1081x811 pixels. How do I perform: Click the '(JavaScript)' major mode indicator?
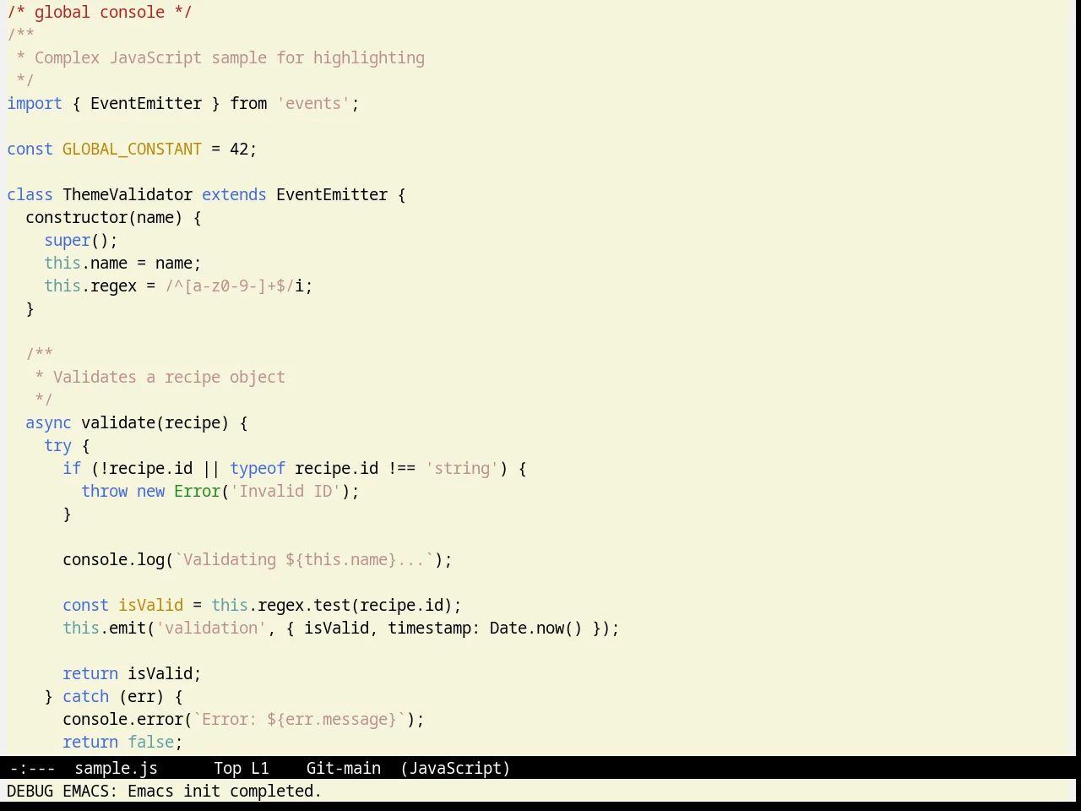[455, 768]
